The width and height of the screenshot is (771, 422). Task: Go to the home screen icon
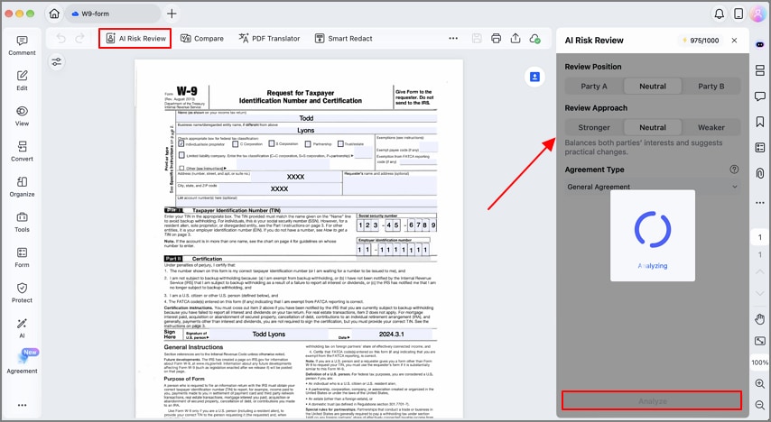(54, 14)
